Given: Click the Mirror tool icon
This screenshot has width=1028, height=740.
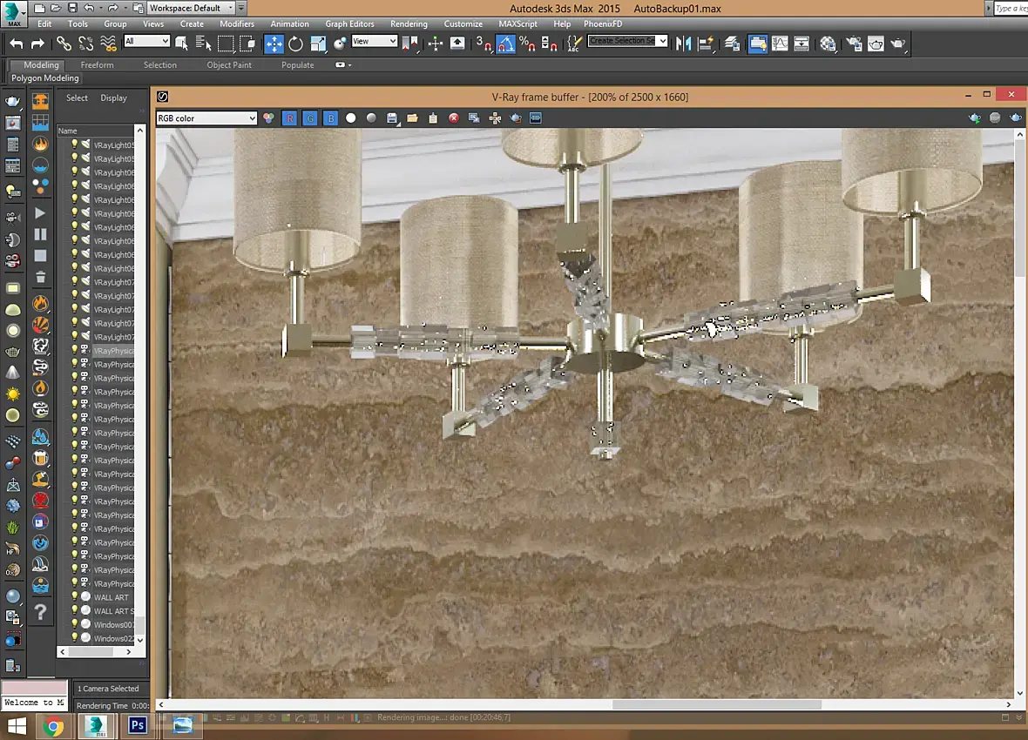Looking at the screenshot, I should pyautogui.click(x=684, y=44).
